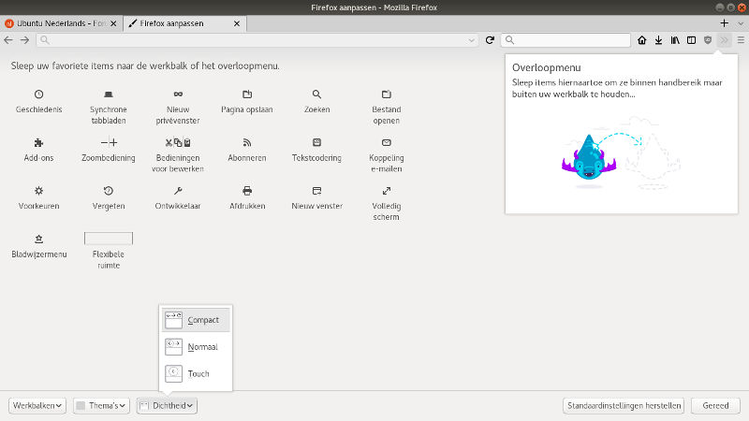
Task: Close the Dichtheid dropdown button
Action: coord(167,406)
